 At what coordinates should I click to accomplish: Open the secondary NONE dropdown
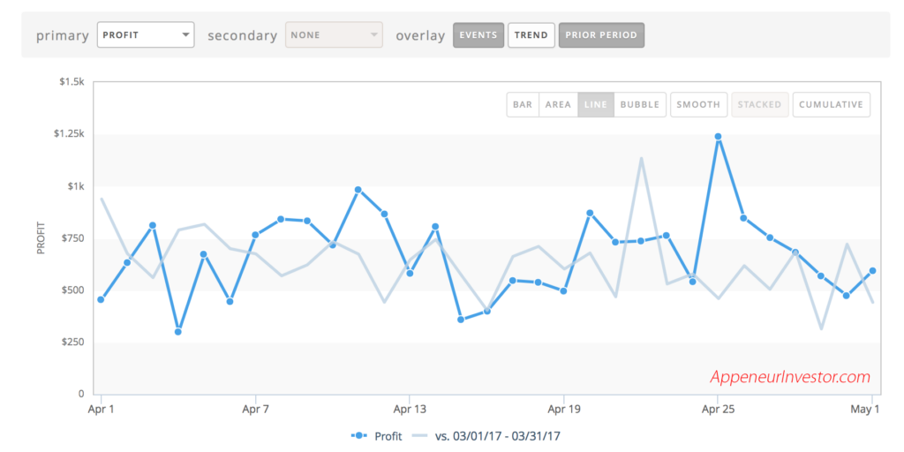tap(334, 35)
